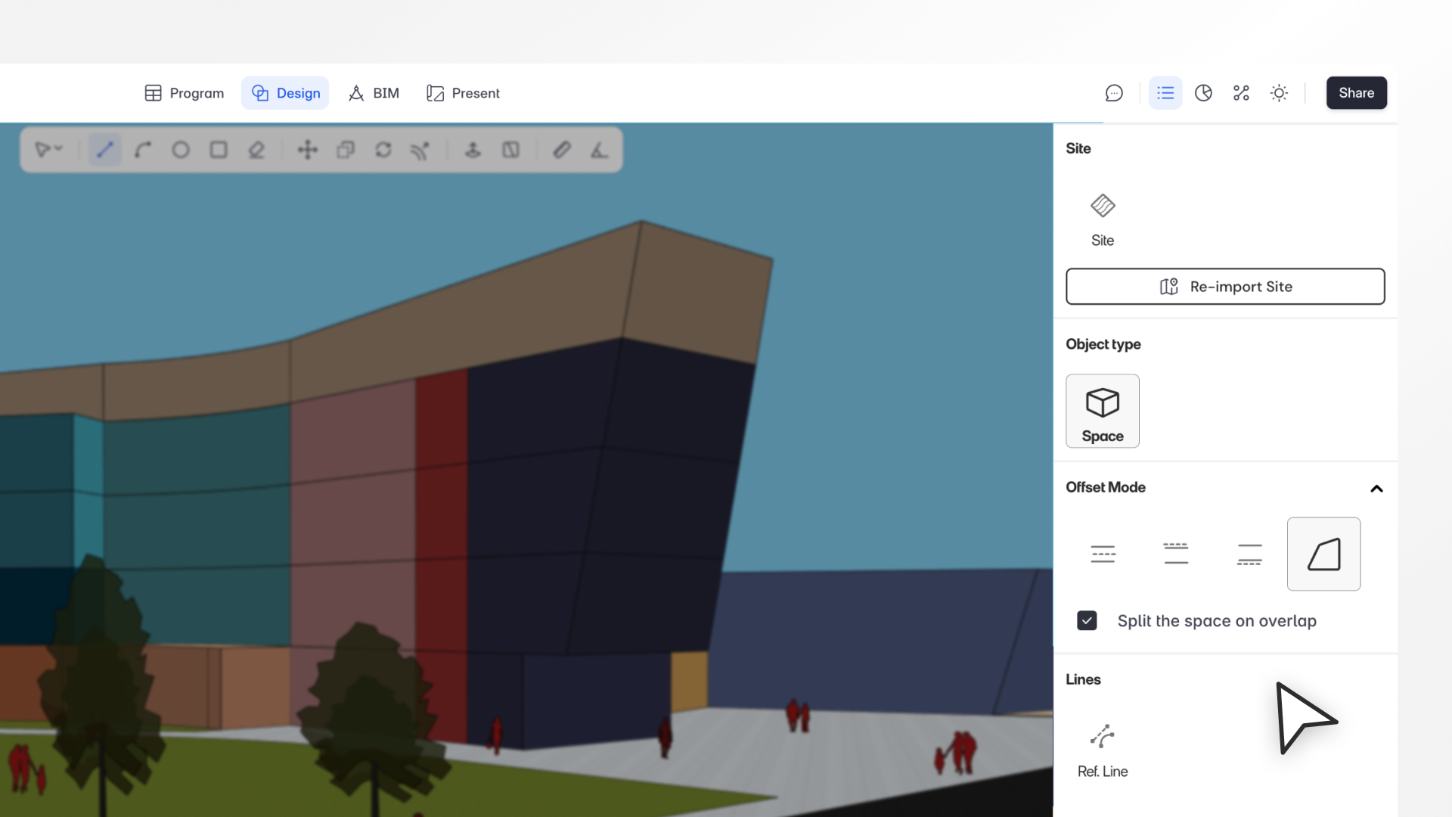
Task: Choose the Rotate tool
Action: click(383, 150)
